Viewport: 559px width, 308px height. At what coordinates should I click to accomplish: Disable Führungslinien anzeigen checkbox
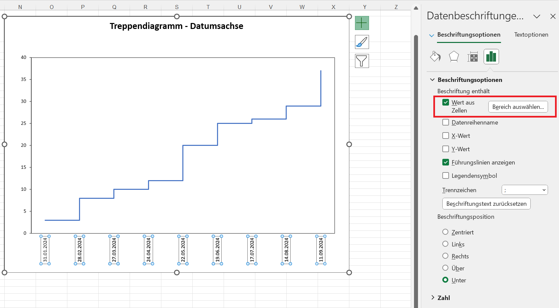[x=446, y=162]
